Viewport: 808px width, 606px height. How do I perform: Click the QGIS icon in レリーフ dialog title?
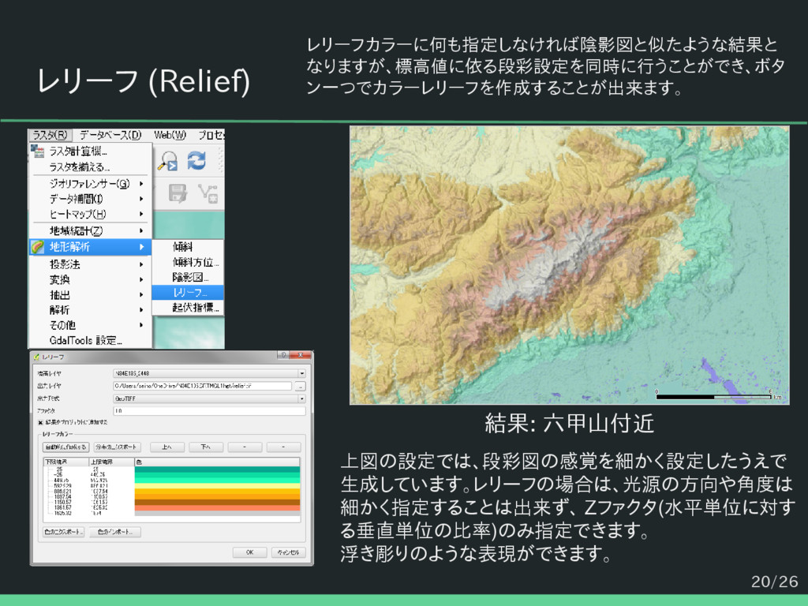point(36,357)
